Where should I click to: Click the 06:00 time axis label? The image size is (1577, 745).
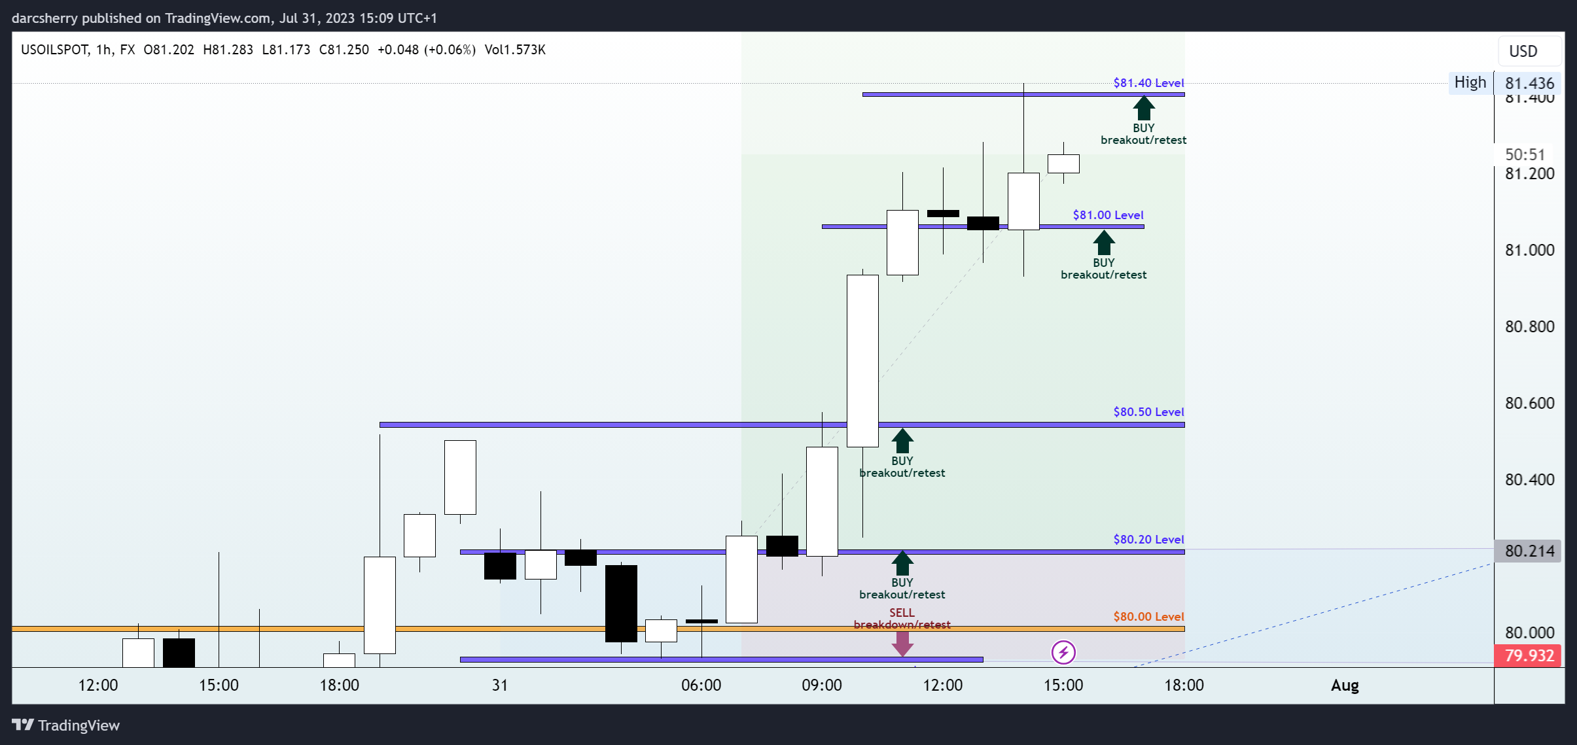(x=701, y=685)
